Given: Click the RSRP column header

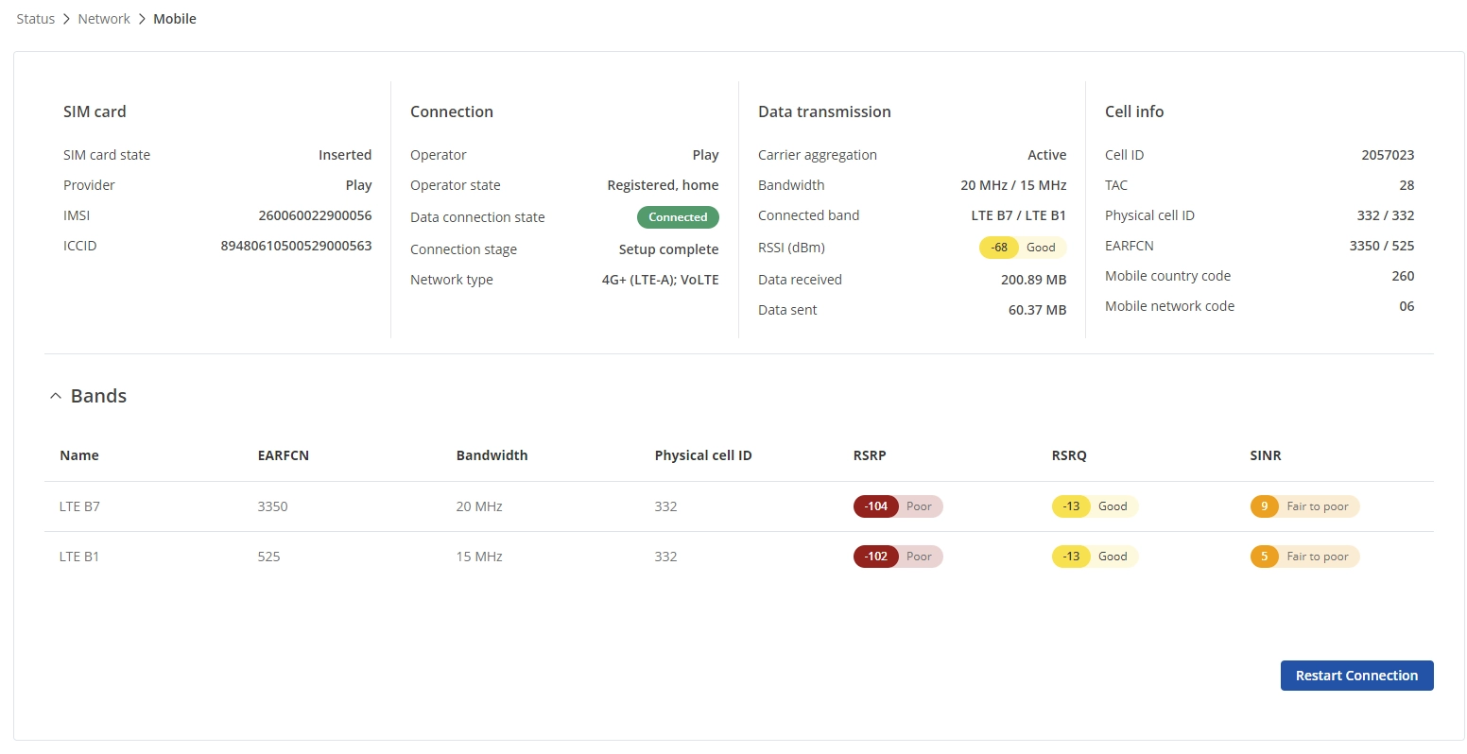Looking at the screenshot, I should 869,455.
